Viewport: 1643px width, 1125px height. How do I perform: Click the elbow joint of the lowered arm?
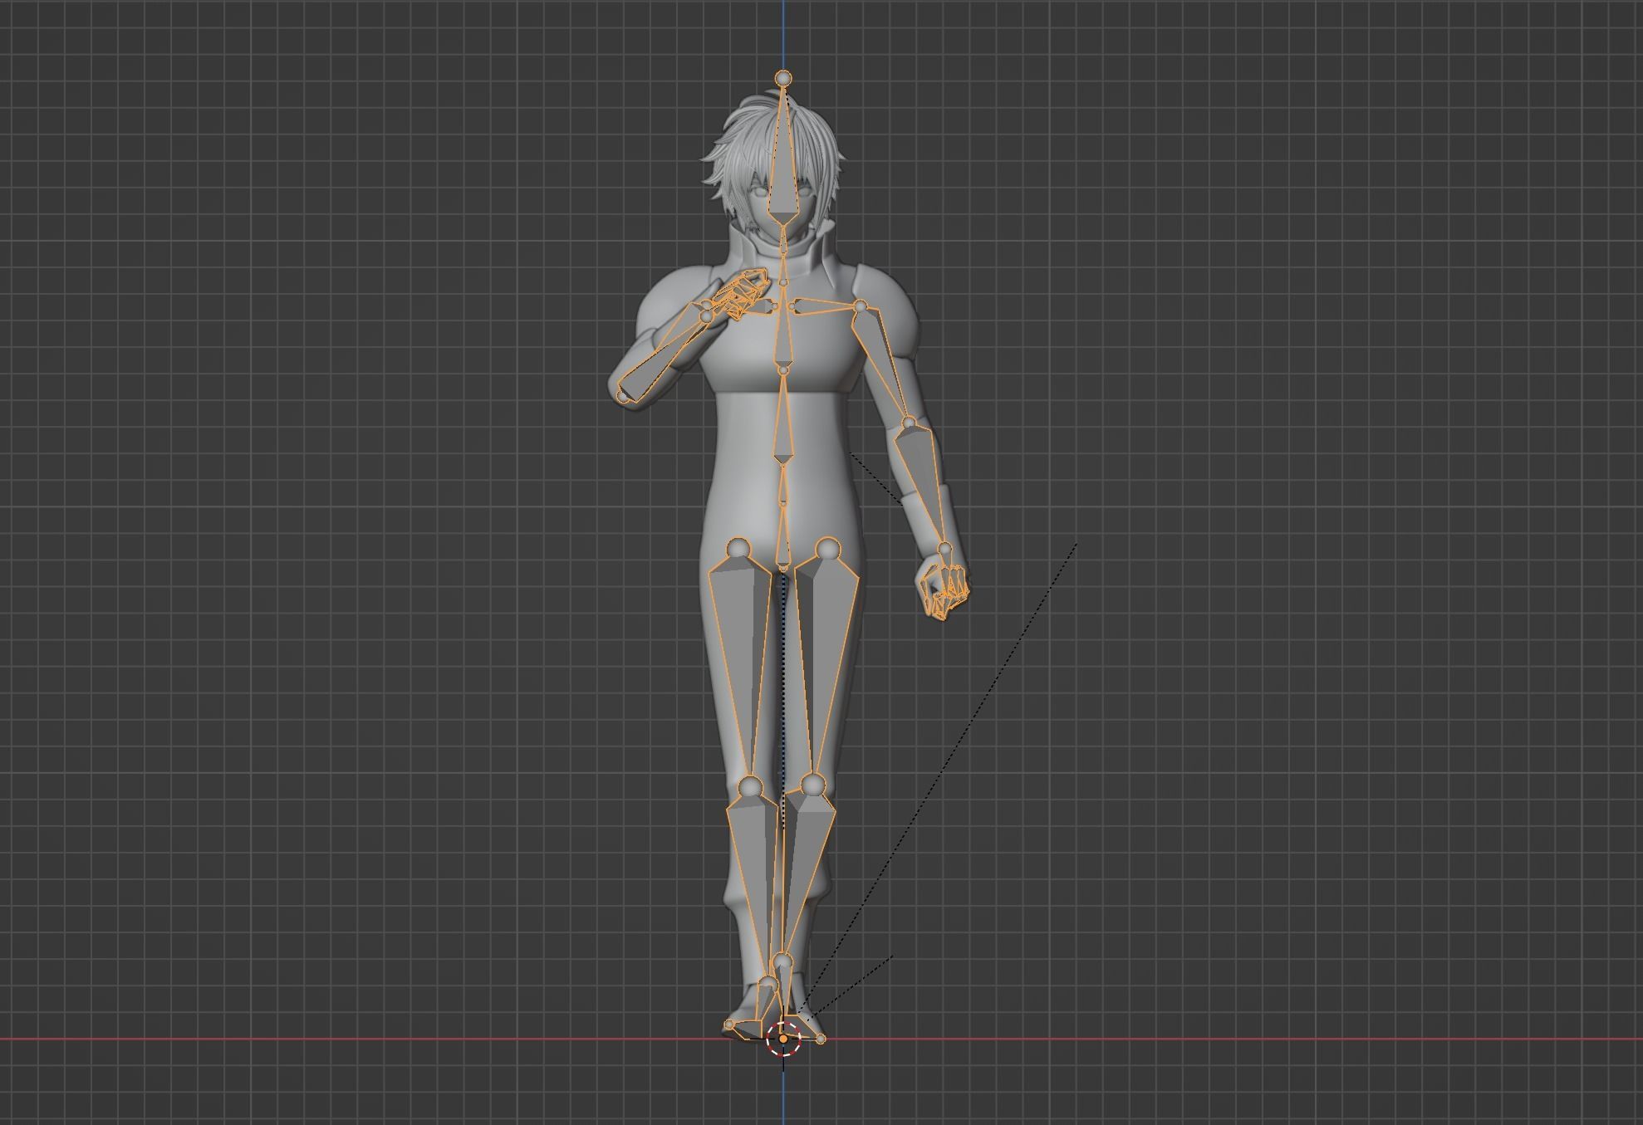coord(909,423)
